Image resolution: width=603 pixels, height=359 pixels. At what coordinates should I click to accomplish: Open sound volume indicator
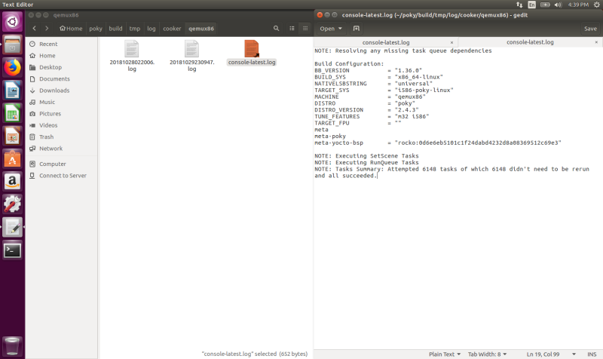[x=558, y=5]
